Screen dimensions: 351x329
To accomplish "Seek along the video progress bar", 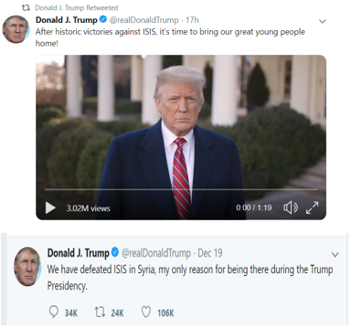I will [x=181, y=189].
